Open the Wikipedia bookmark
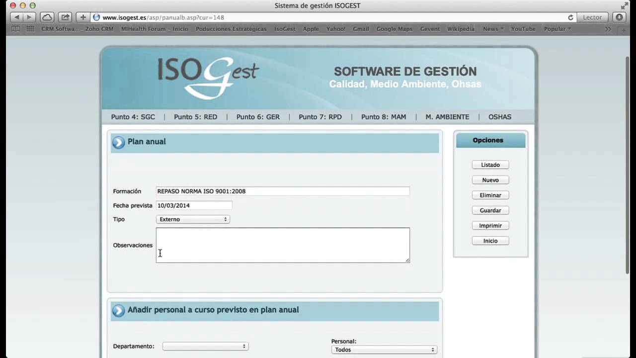The height and width of the screenshot is (358, 636). coord(461,29)
